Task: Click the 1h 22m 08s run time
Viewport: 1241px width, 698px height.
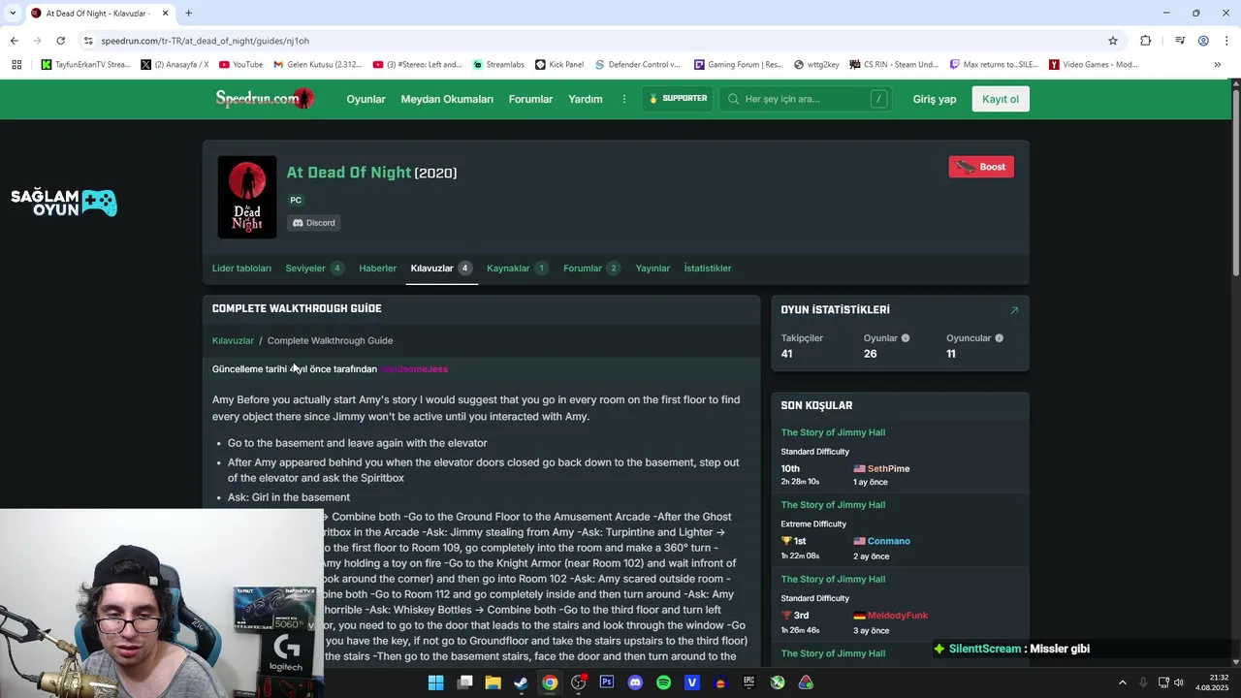Action: tap(800, 556)
